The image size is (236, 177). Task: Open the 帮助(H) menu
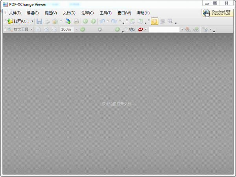tap(143, 13)
